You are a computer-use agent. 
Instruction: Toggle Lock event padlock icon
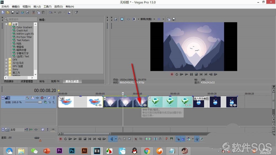160,139
